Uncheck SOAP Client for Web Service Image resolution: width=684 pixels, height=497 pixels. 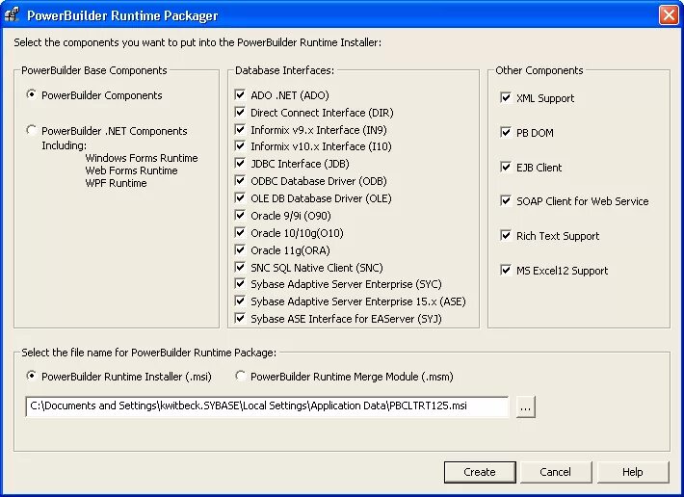[x=506, y=201]
